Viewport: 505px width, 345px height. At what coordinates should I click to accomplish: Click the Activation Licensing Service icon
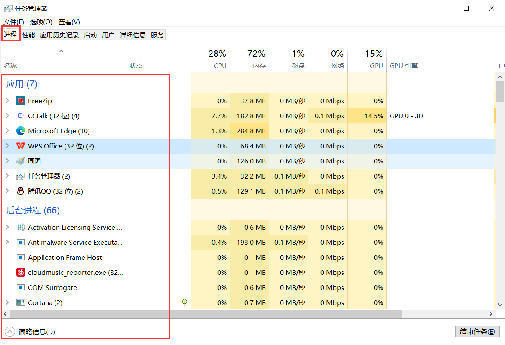click(x=21, y=228)
